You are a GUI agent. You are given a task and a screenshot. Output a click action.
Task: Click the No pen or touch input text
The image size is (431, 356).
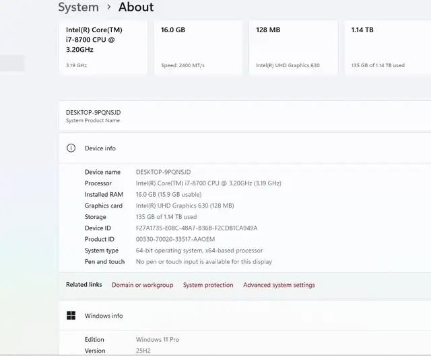coord(204,262)
